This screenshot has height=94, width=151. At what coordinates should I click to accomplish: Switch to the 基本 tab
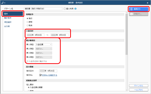[x=13, y=14]
